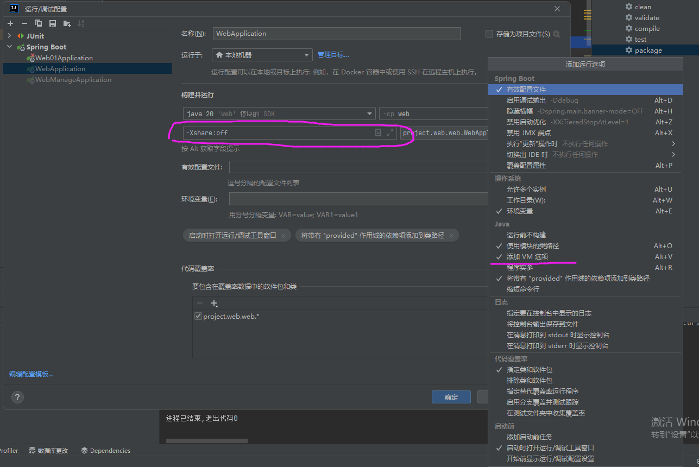Toggle 使用模块的类路径 option
The image size is (699, 467).
tap(585, 246)
